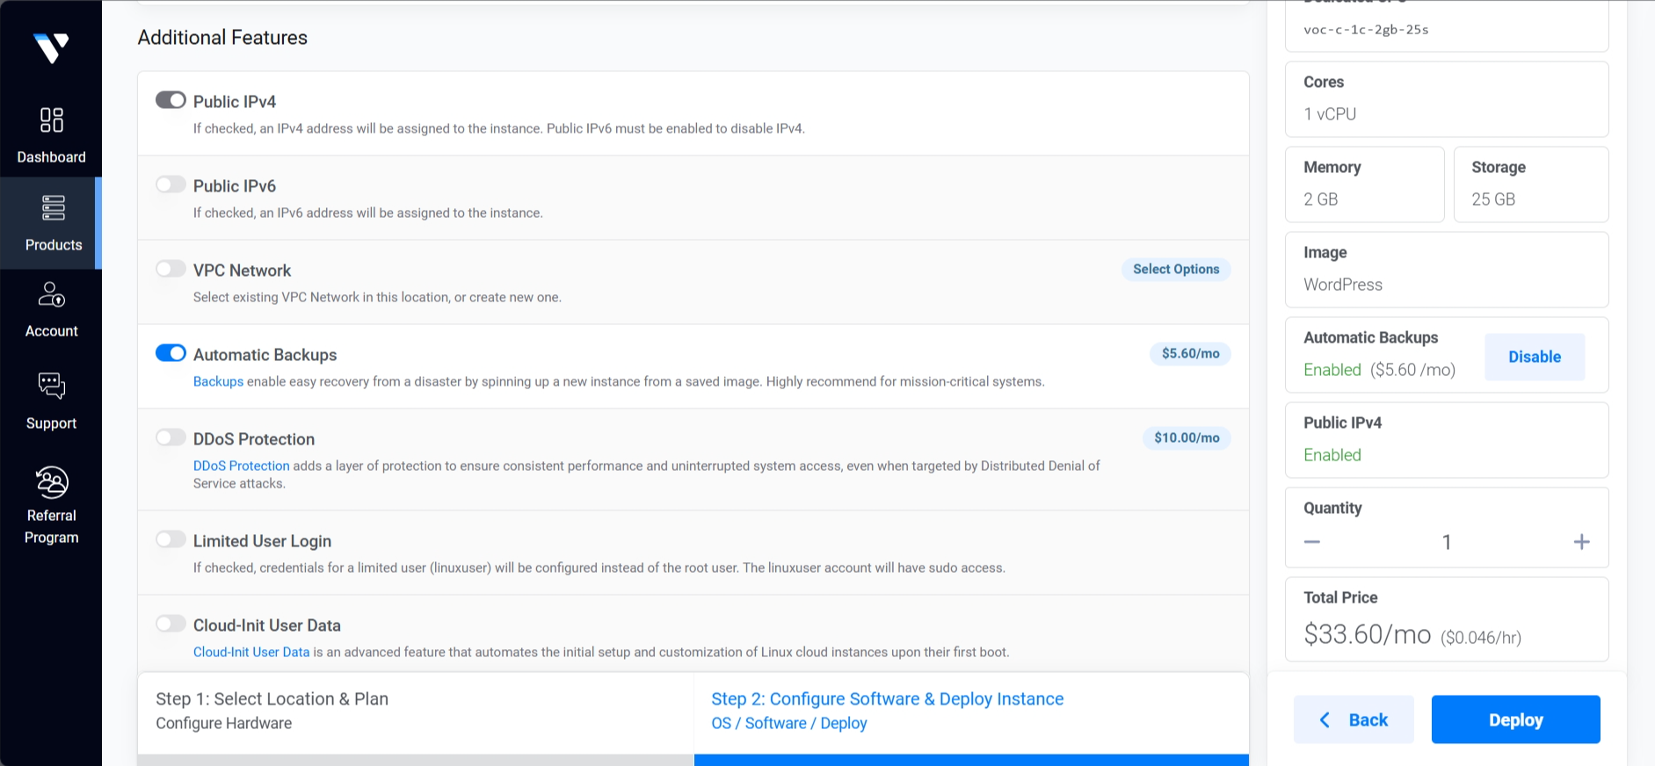Increase quantity with plus icon
This screenshot has height=766, width=1655.
click(x=1581, y=542)
